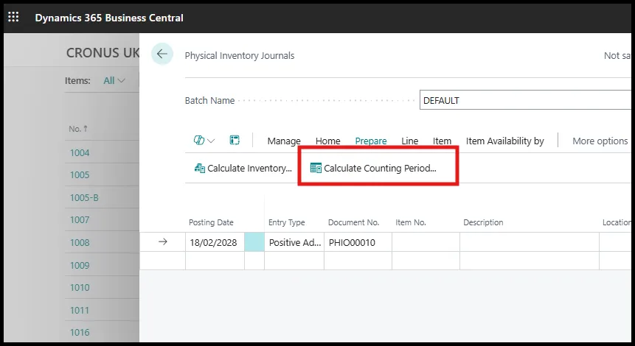Click Document No. cell PHIO00010
Viewport: 635px width, 346px height.
tap(358, 242)
